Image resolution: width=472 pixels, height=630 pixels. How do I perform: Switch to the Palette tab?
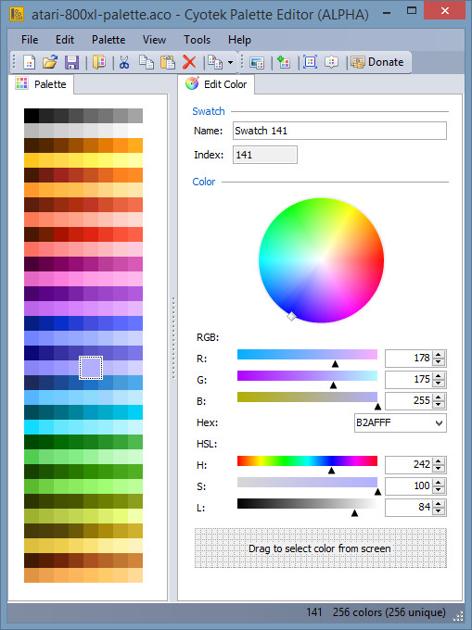coord(41,84)
